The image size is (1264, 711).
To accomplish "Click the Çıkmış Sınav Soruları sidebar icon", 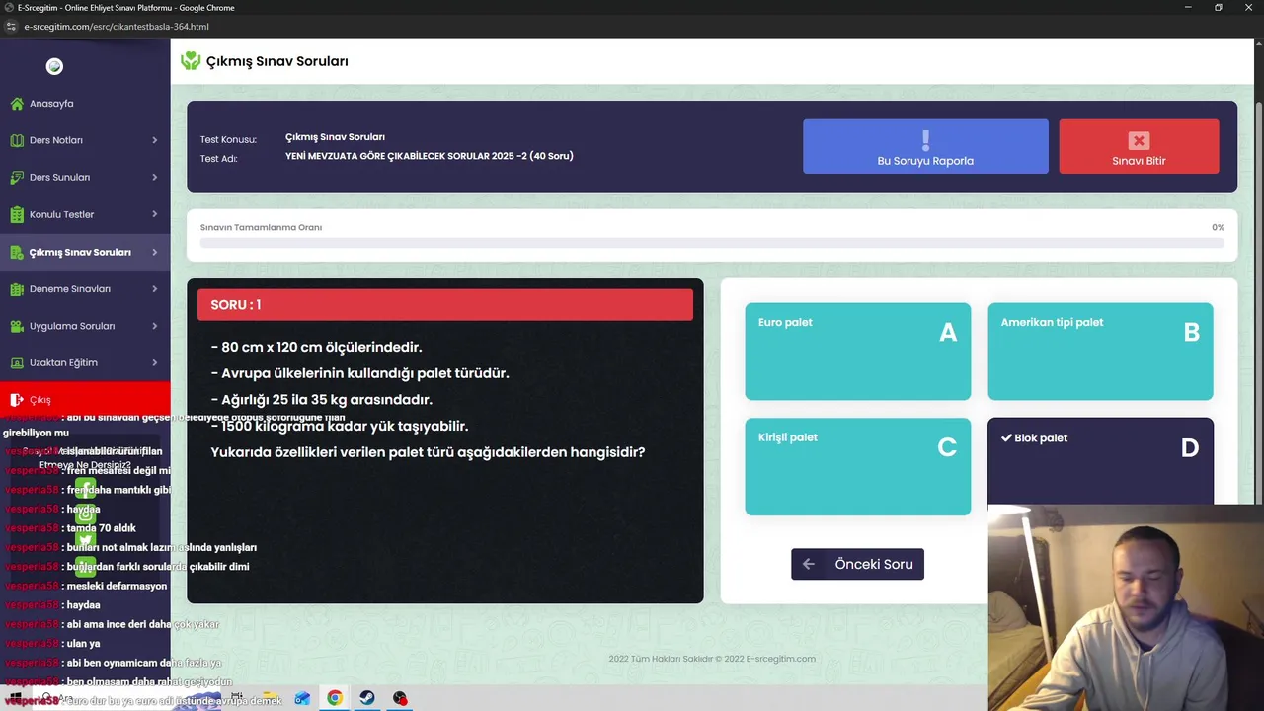I will click(17, 252).
